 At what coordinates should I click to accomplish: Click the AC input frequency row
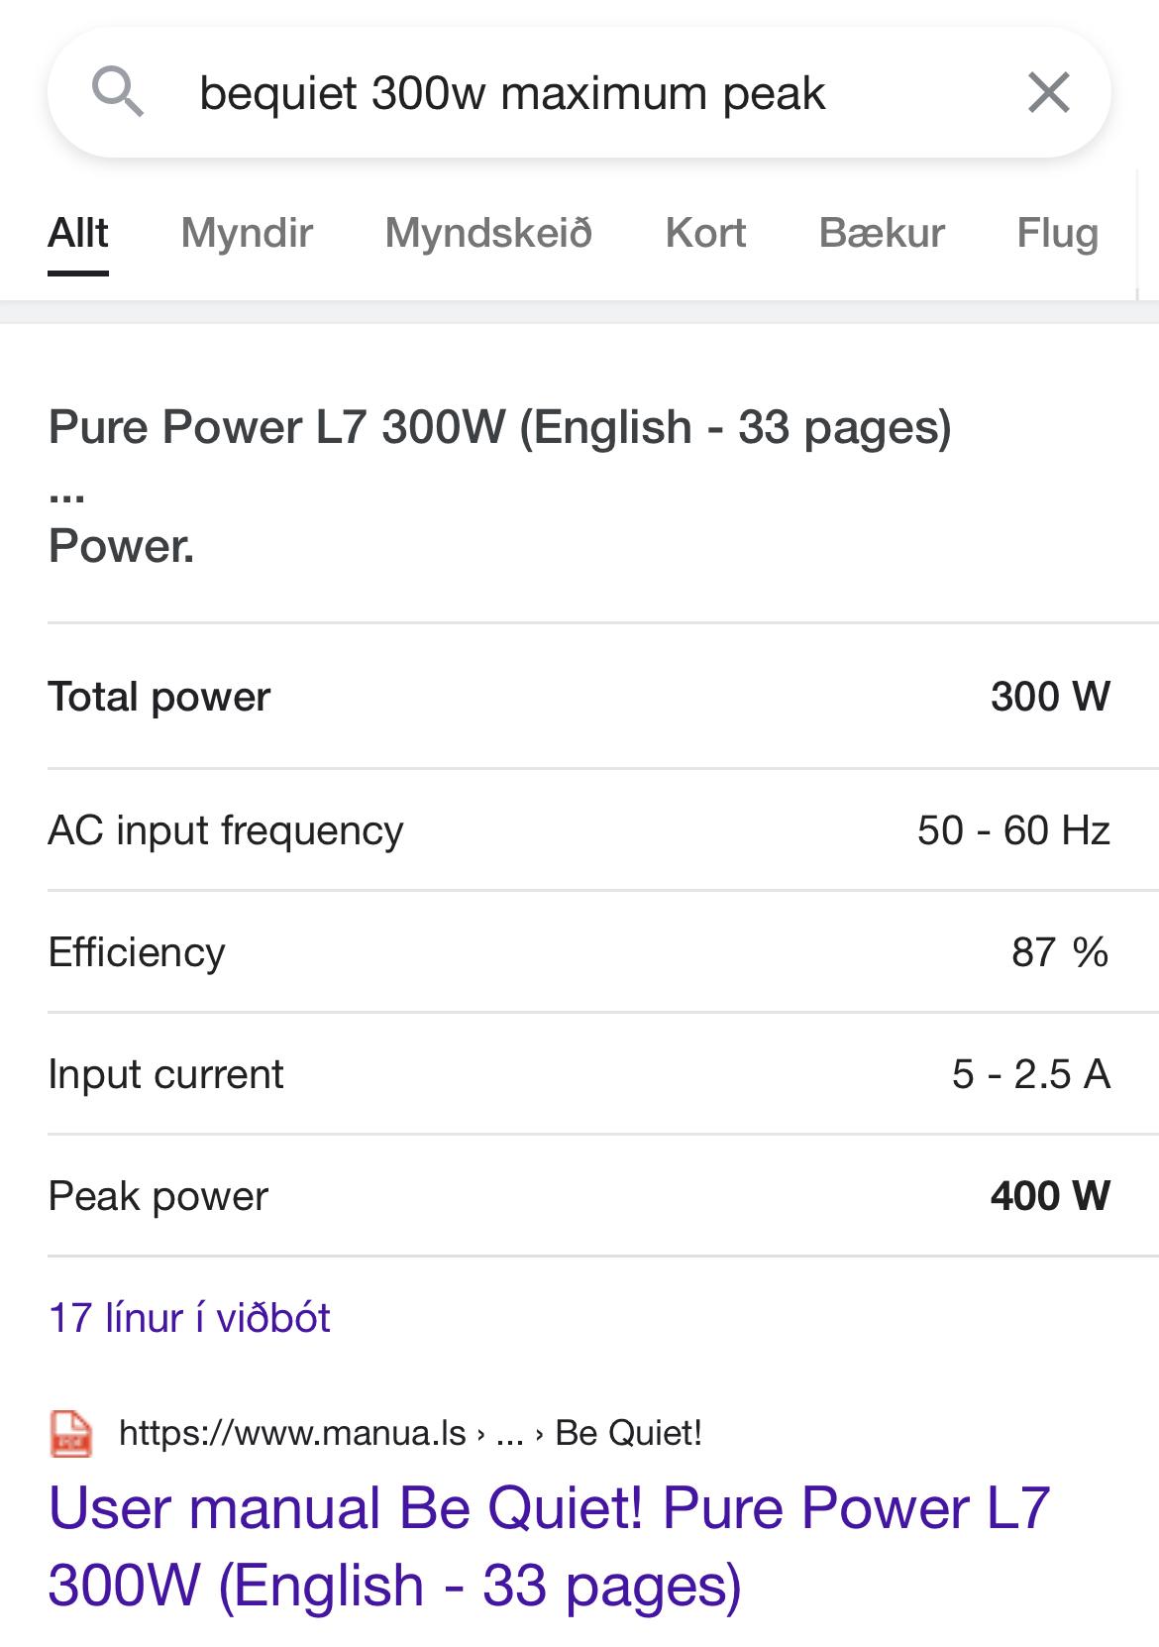(579, 830)
